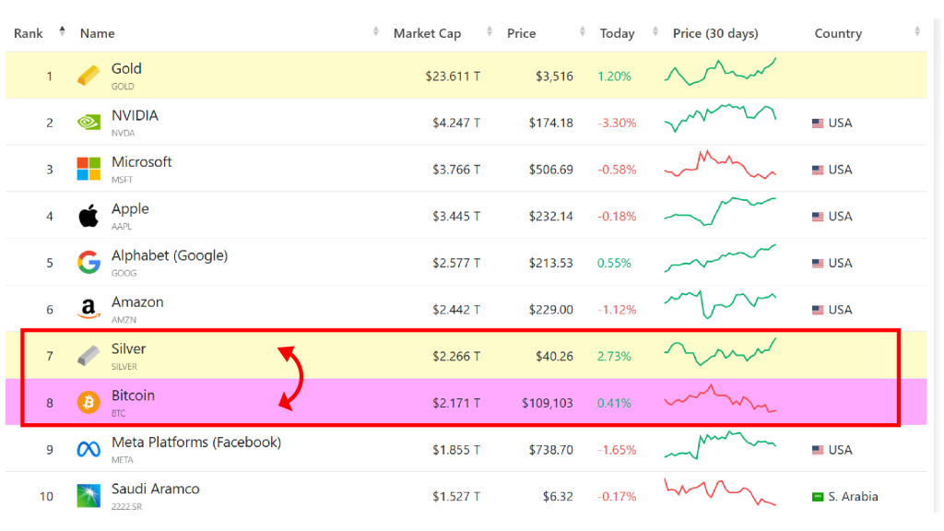Click S. Arabia country label
Screen dimensions: 944x531
click(853, 497)
